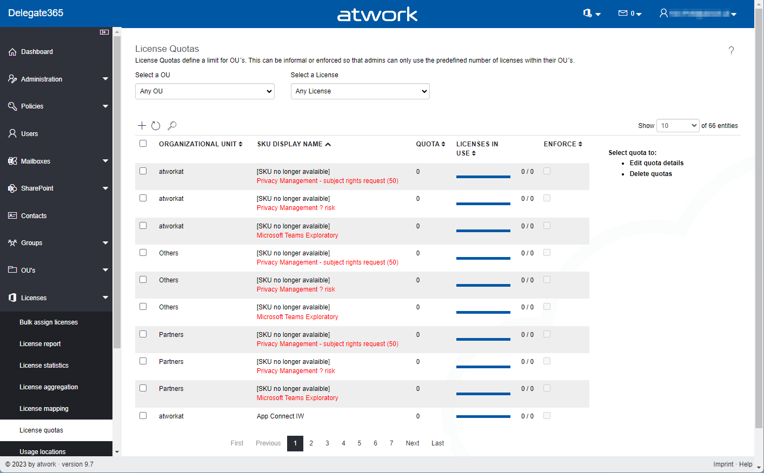Screen dimensions: 764x473
Task: Select the first atworkat row checkbox
Action: pos(143,171)
